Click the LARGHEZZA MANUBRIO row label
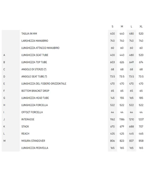This screenshot has width=146, height=183. pos(35,41)
